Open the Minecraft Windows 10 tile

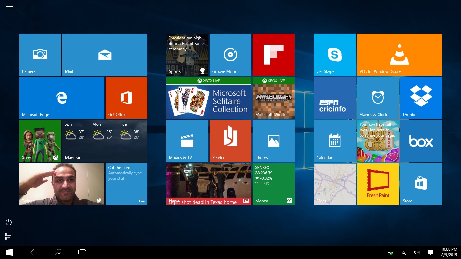[x=274, y=98]
